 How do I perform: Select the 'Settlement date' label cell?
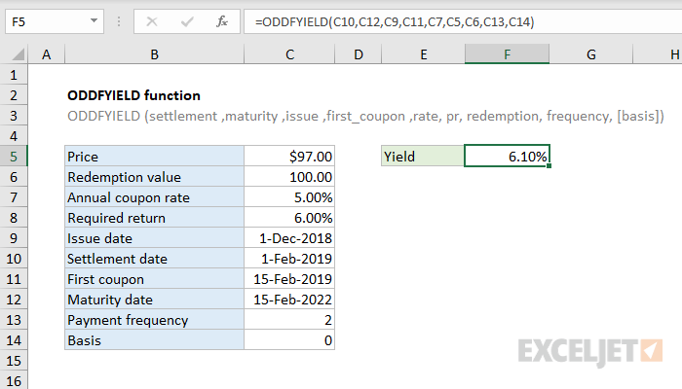[x=154, y=259]
